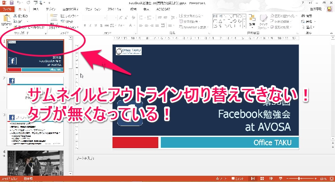Click Shape Outline (図形の枠線) button
This screenshot has width=335, height=182.
[281, 21]
